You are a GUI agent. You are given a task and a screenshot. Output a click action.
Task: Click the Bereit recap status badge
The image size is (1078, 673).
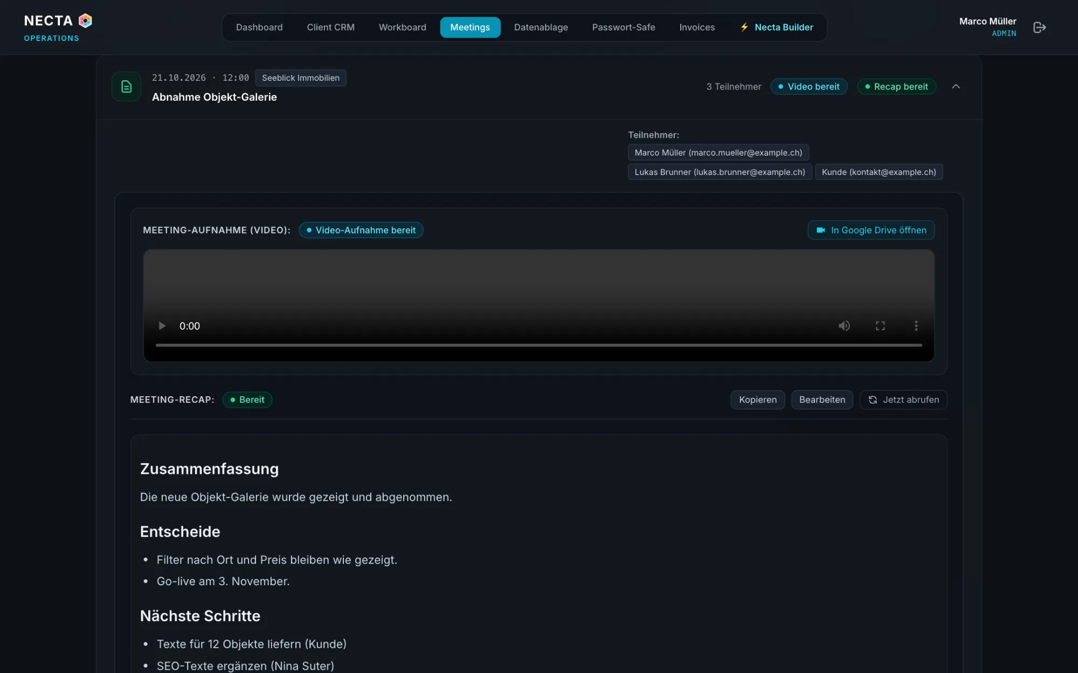pyautogui.click(x=247, y=400)
